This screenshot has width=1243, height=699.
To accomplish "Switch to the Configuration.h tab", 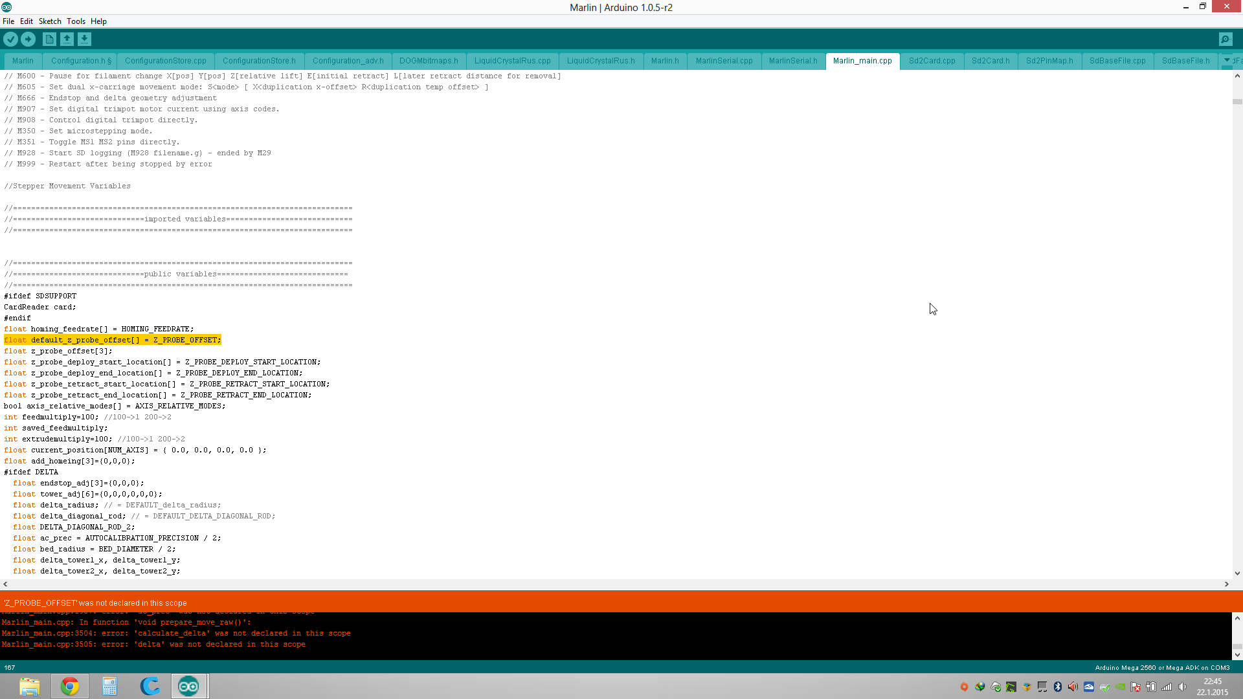I will click(x=81, y=61).
